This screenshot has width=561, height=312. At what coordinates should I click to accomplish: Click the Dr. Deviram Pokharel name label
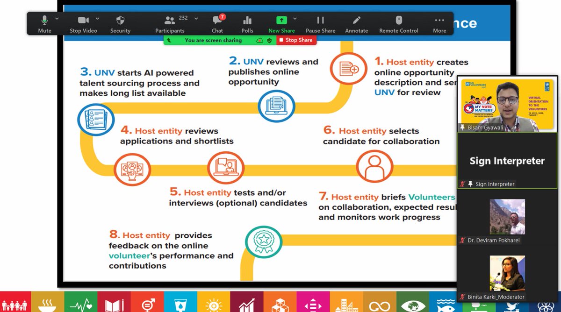point(494,241)
